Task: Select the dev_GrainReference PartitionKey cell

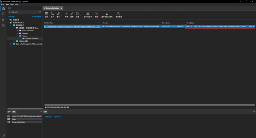Action: [x=72, y=26]
